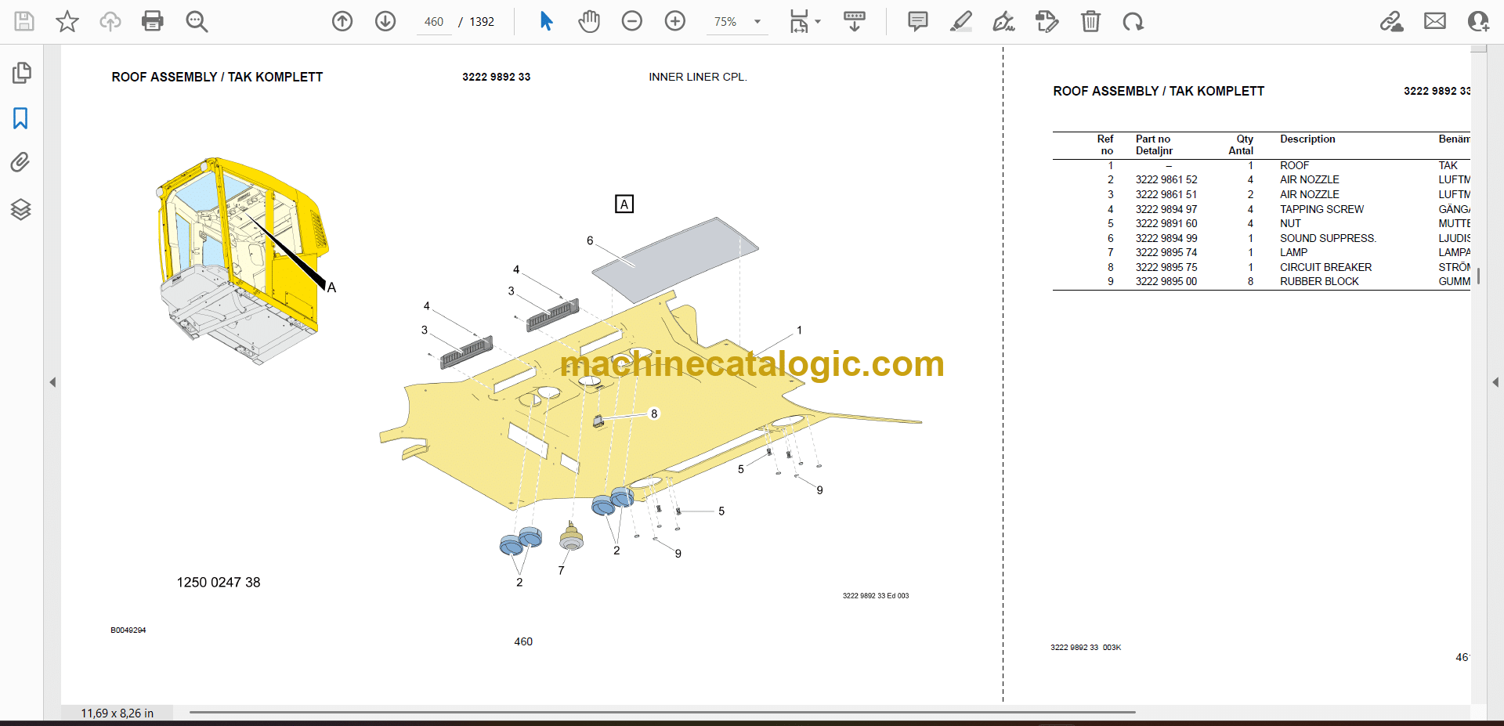Image resolution: width=1504 pixels, height=726 pixels.
Task: Star this document as favorite
Action: pos(67,21)
